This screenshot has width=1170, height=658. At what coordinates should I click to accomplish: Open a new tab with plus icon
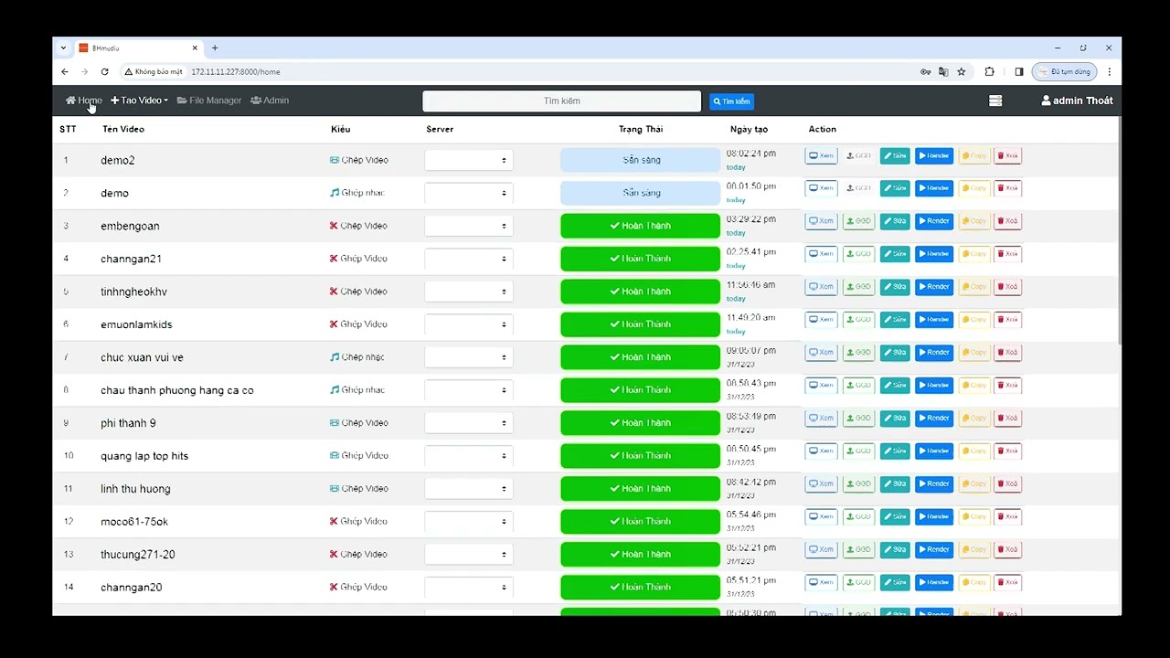tap(215, 48)
